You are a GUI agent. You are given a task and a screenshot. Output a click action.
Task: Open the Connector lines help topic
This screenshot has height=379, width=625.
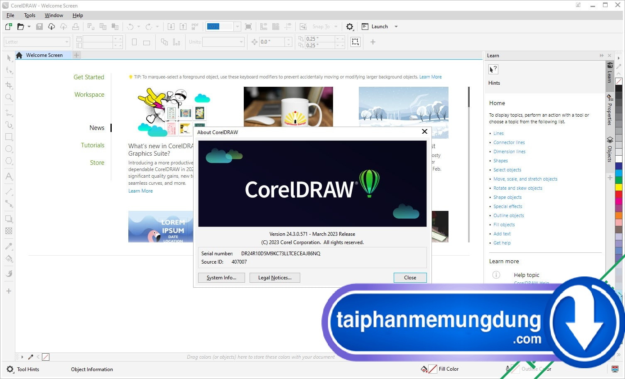509,142
